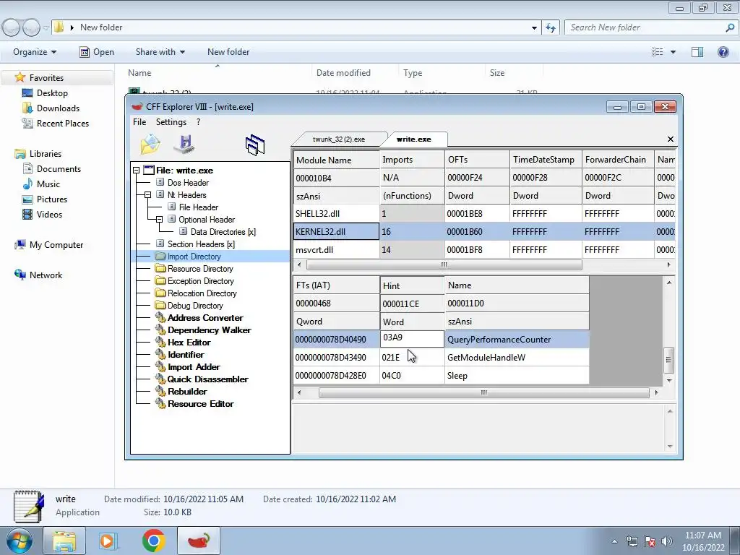The height and width of the screenshot is (555, 740).
Task: Click the Windows Start orb
Action: [x=19, y=541]
